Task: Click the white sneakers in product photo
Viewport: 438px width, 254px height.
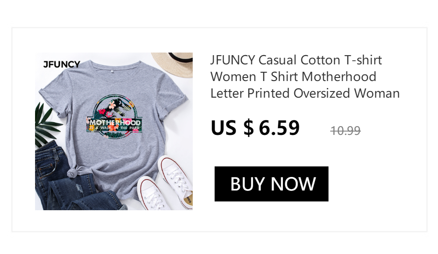Action: point(166,183)
